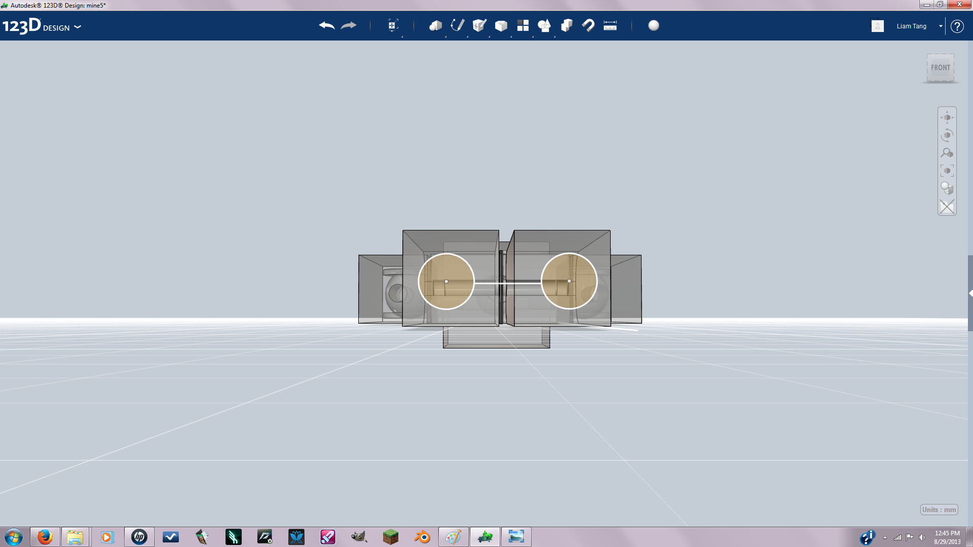The width and height of the screenshot is (973, 547).
Task: Open GIMP from the taskbar
Action: (x=359, y=537)
